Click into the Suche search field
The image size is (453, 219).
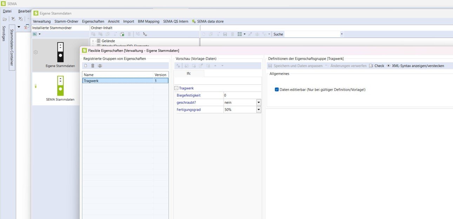coord(312,34)
